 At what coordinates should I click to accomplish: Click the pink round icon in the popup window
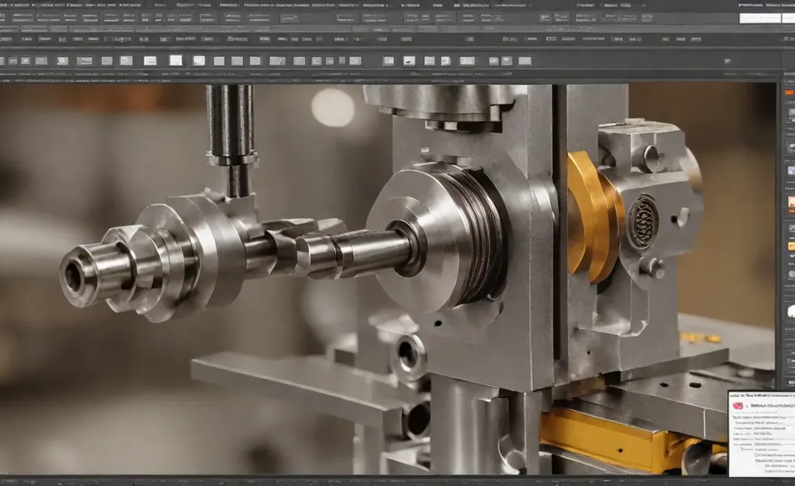(x=738, y=405)
